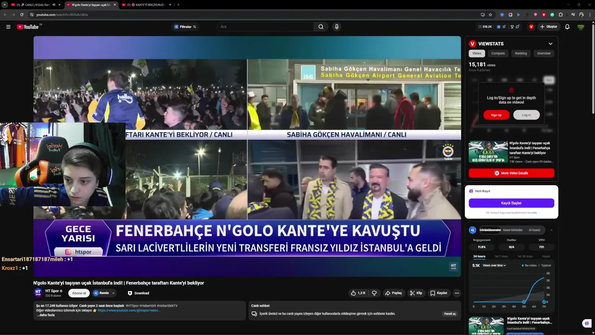Open More Video Details in ViewStats
The height and width of the screenshot is (335, 595).
click(x=511, y=173)
